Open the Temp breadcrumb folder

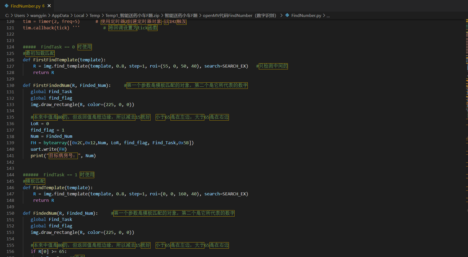[x=95, y=15]
